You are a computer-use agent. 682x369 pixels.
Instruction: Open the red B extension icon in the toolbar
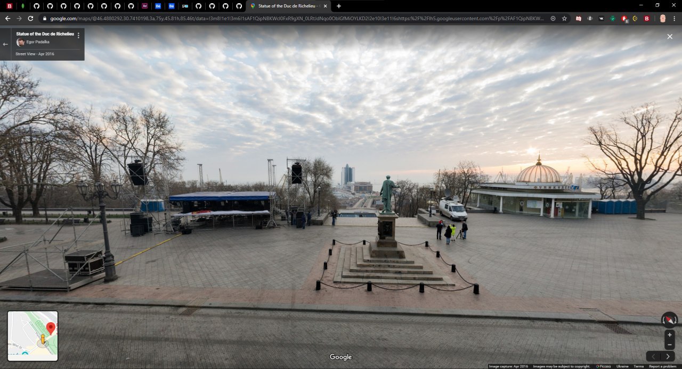point(647,18)
